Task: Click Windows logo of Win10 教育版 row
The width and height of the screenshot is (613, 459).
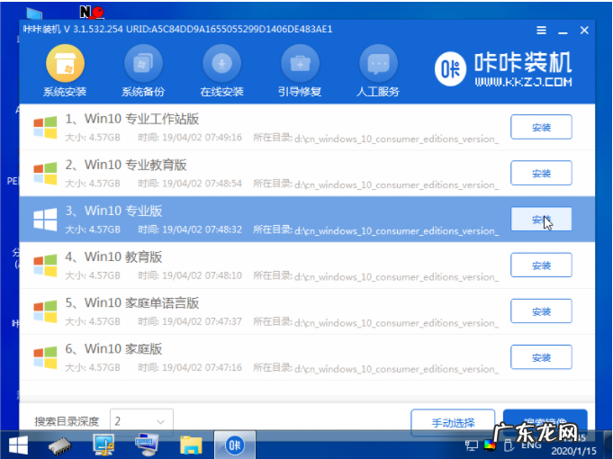Action: click(x=45, y=265)
